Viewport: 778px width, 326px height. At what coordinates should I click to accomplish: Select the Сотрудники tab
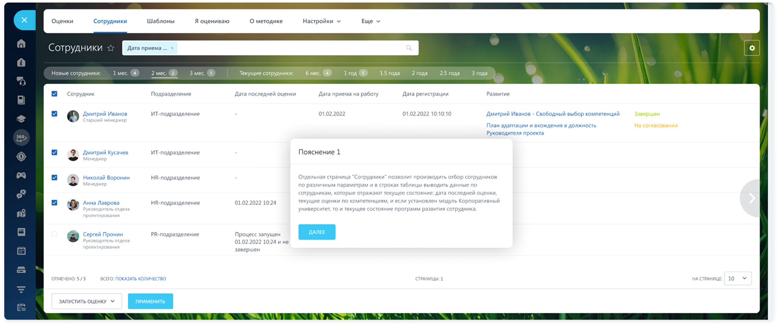pos(110,21)
